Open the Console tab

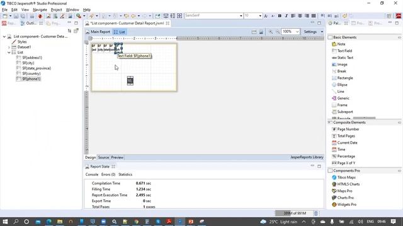92,175
